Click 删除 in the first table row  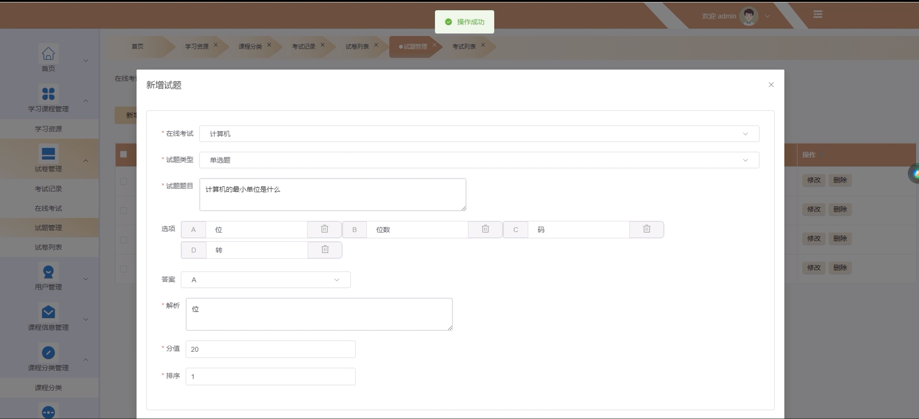pos(840,180)
